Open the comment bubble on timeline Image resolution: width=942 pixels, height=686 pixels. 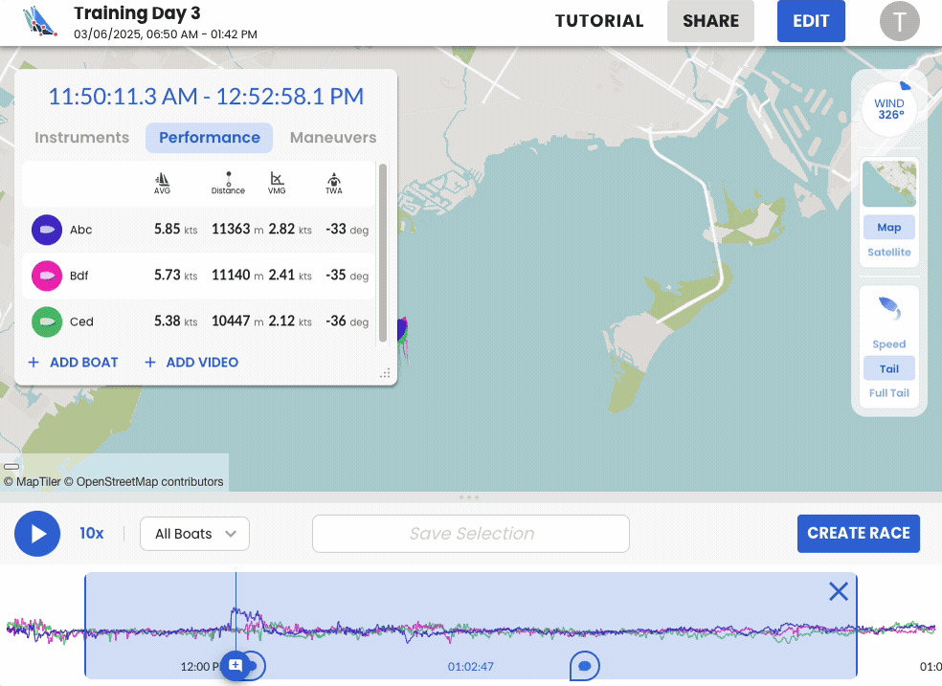pyautogui.click(x=585, y=664)
